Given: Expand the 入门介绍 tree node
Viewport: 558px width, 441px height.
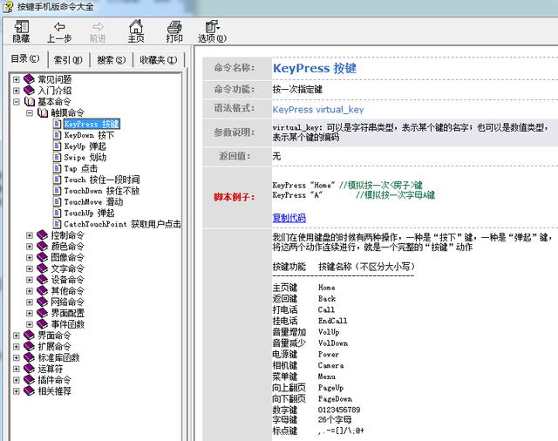Looking at the screenshot, I should (16, 91).
